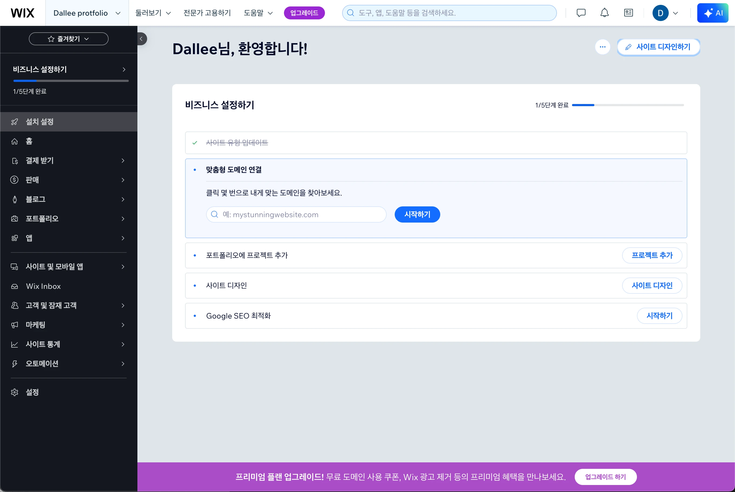735x492 pixels.
Task: Click the pencil icon in 사이트 디자인하기
Action: tap(628, 47)
